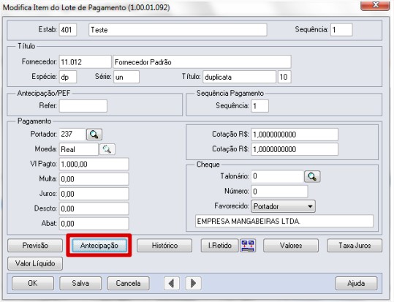
Task: Focus the Série field
Action: pos(126,77)
